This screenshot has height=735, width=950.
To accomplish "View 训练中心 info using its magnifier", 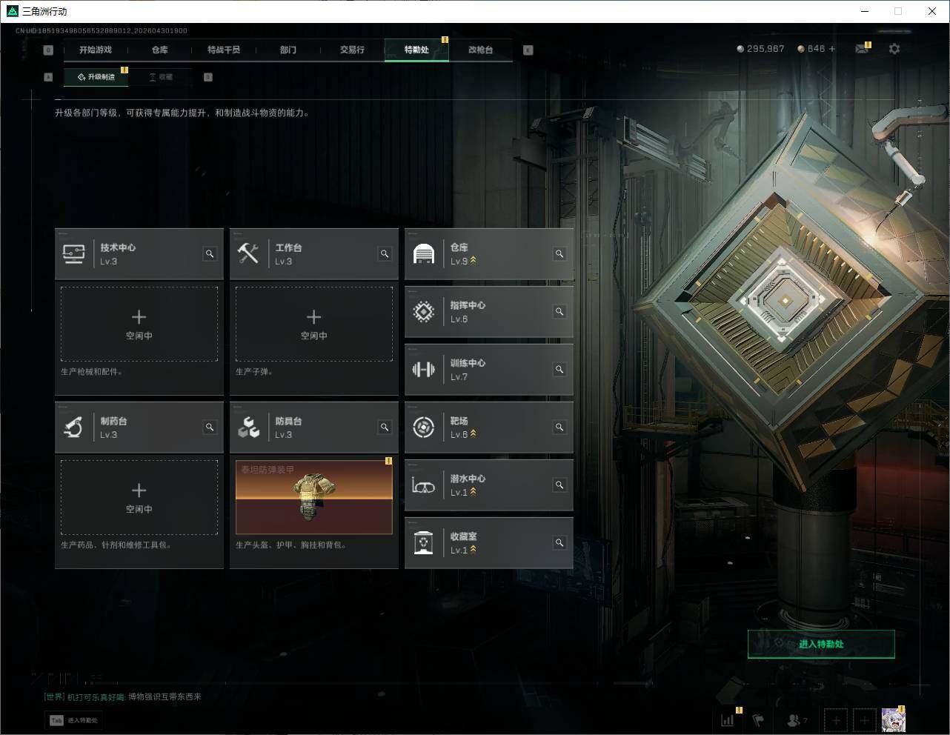I will (559, 370).
